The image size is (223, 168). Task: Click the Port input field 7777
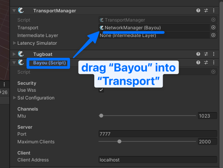[158, 134]
